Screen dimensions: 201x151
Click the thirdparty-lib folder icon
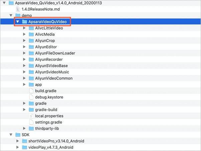pyautogui.click(x=31, y=128)
